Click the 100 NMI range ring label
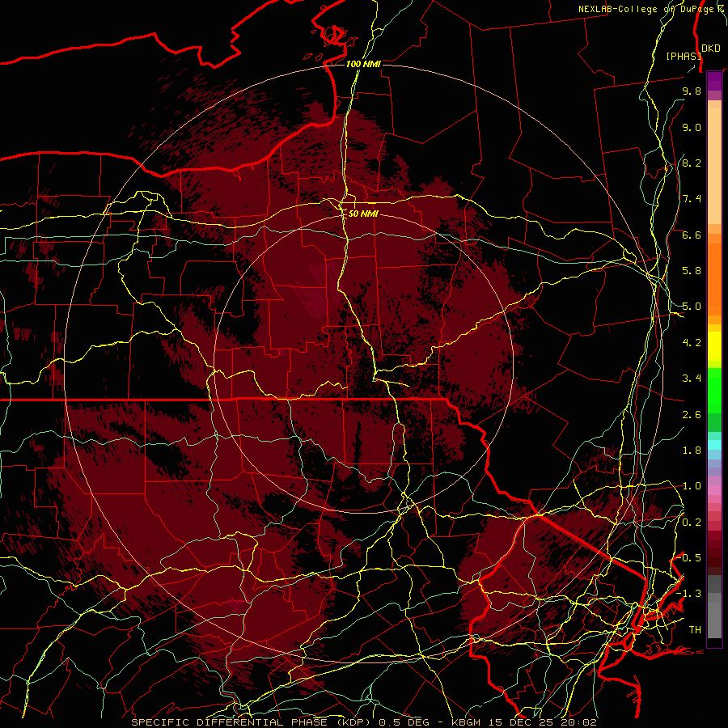This screenshot has width=728, height=728. (x=363, y=64)
